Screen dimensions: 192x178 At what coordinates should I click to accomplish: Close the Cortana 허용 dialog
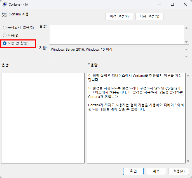[x=185, y=4]
